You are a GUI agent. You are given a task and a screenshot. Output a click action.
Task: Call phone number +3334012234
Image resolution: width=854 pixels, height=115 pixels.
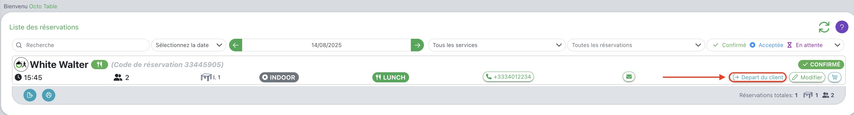tap(508, 77)
